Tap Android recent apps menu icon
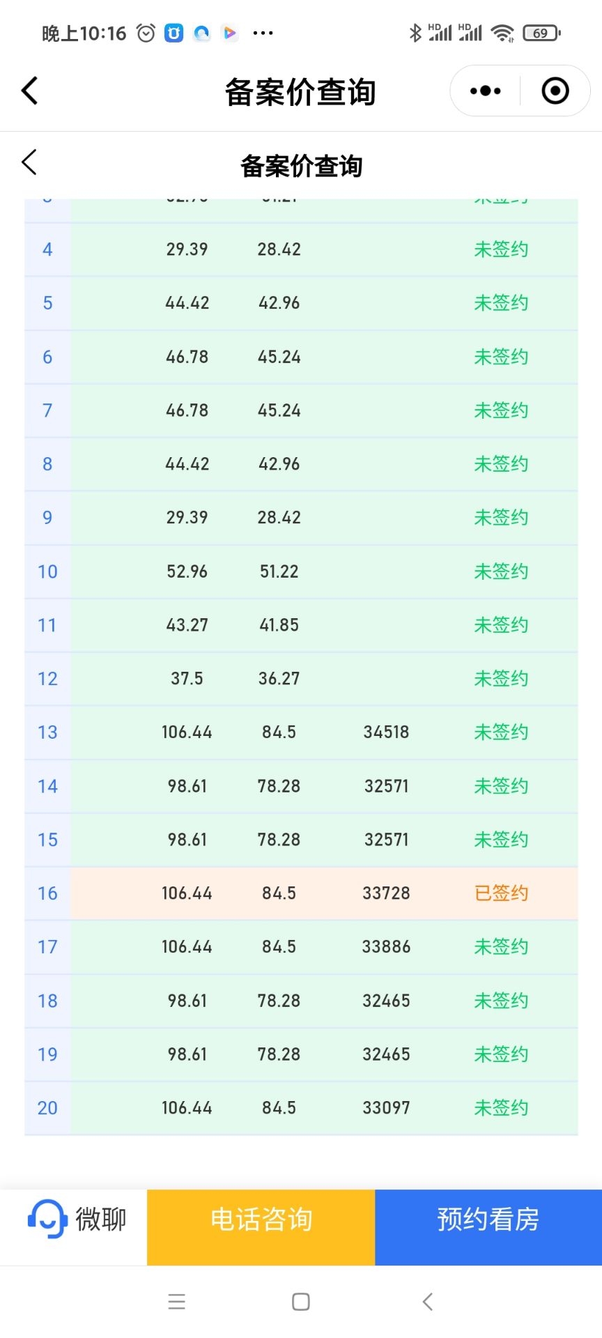 point(177,1301)
